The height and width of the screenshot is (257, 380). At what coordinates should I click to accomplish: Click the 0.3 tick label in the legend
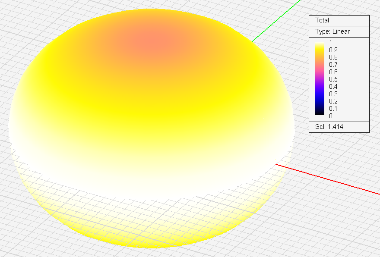click(333, 94)
